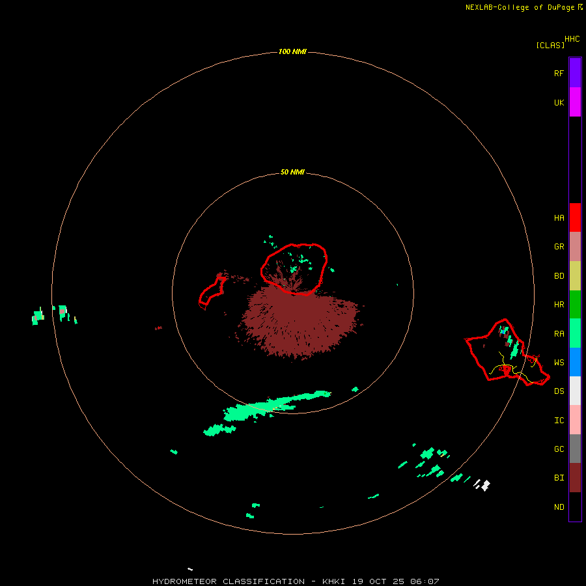Click the ND black legend swatch

pos(575,507)
